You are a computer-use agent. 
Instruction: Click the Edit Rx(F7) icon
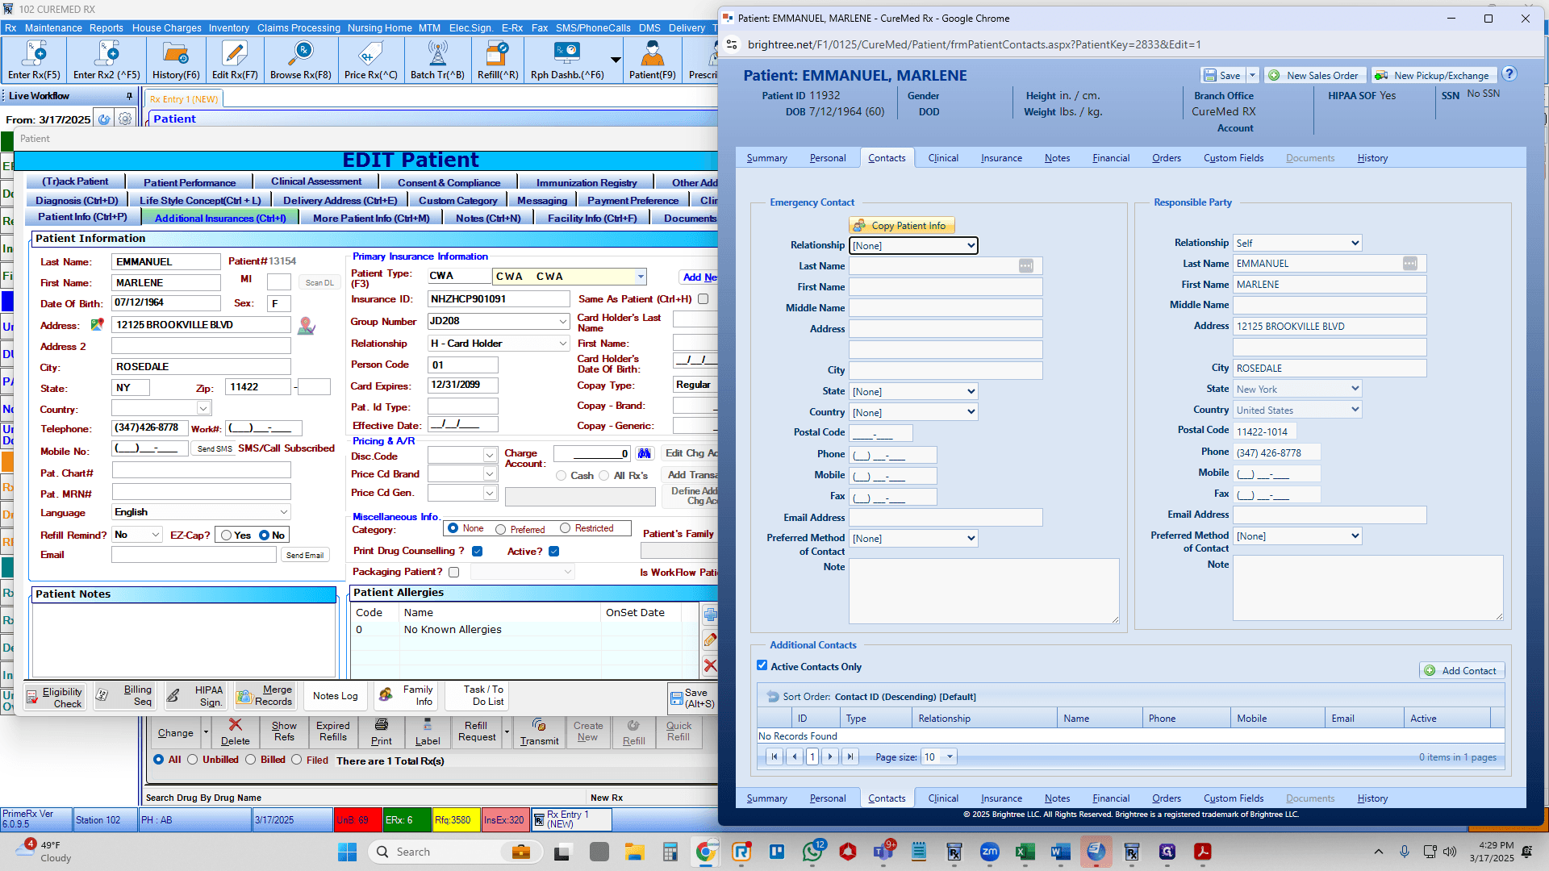[x=235, y=60]
